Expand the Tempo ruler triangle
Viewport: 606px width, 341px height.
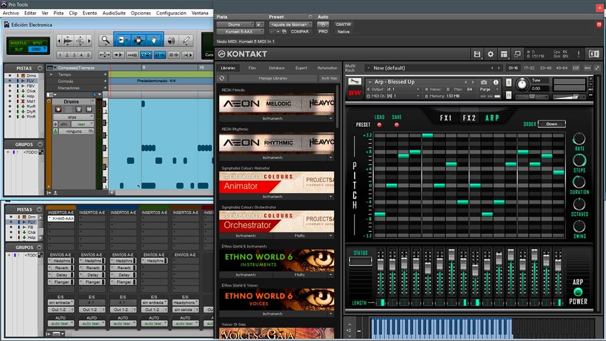click(x=51, y=75)
